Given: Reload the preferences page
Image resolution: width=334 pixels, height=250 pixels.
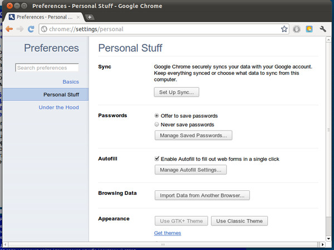Looking at the screenshot, I should tap(31, 29).
